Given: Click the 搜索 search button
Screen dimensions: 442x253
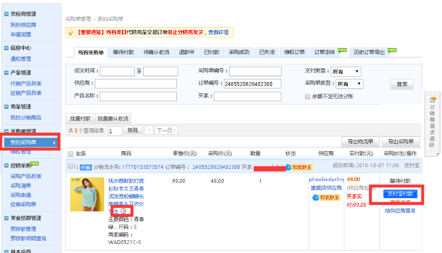Looking at the screenshot, I should click(x=402, y=84).
